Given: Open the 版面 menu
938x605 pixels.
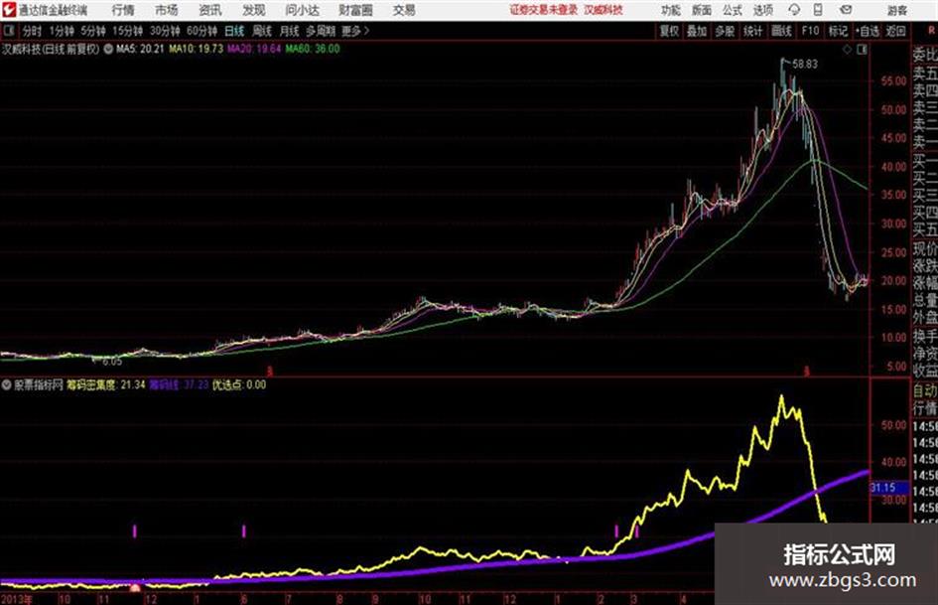Looking at the screenshot, I should point(702,10).
